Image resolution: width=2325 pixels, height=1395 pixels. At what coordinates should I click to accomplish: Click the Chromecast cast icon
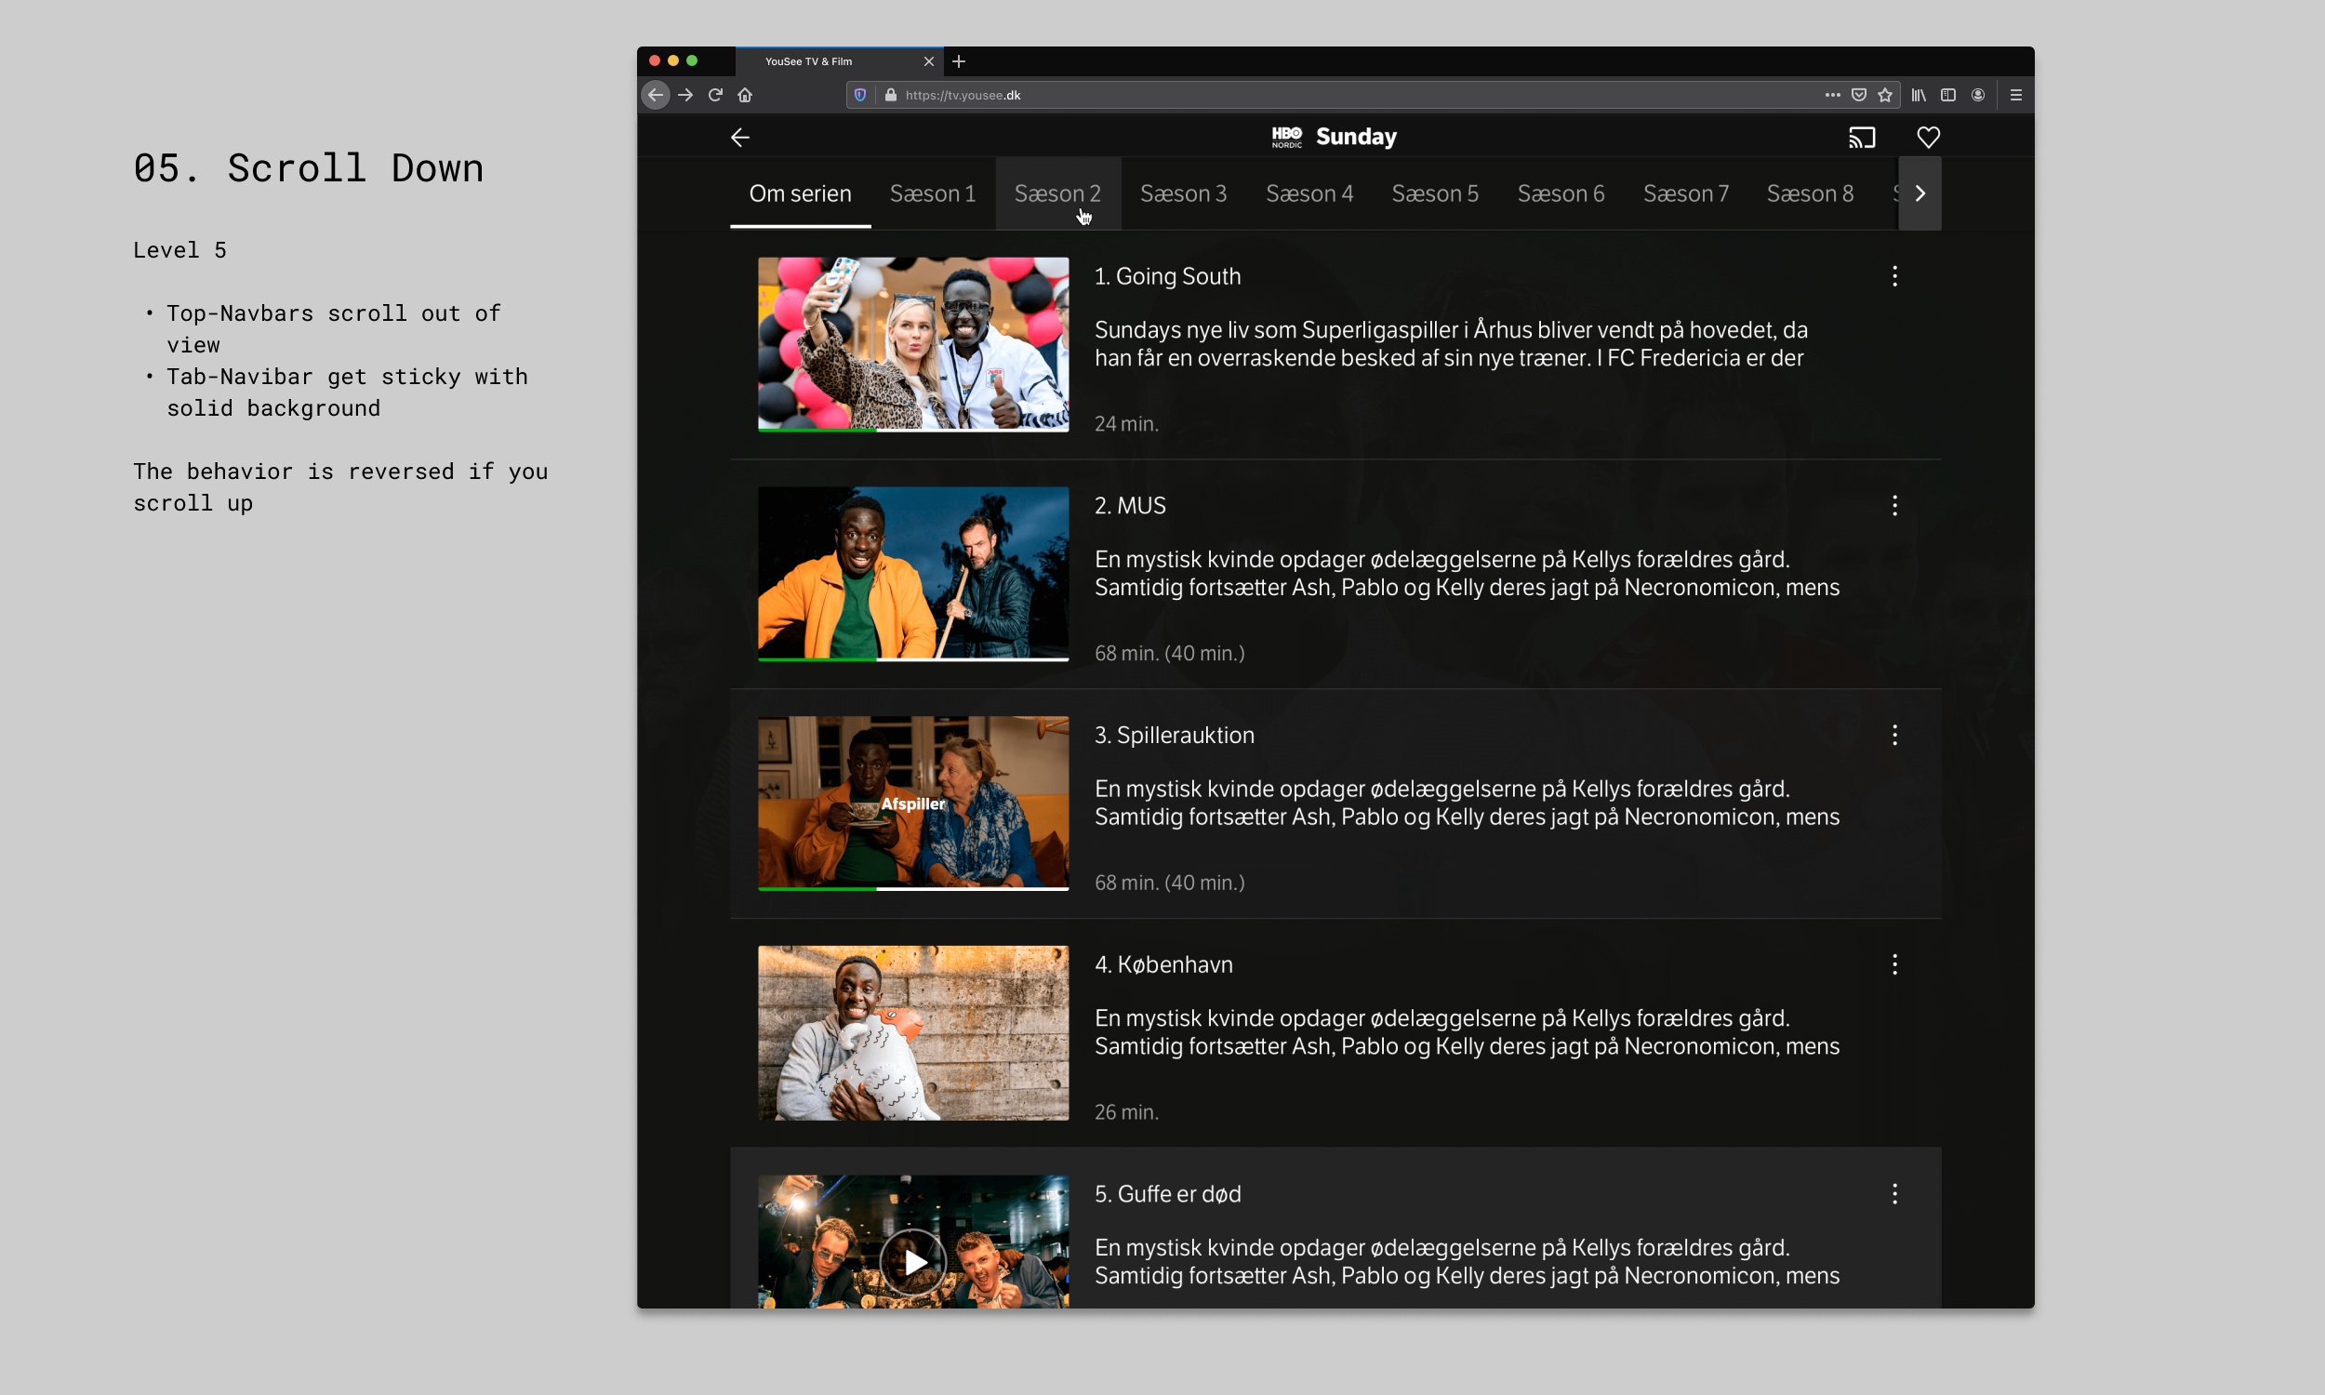[1862, 138]
